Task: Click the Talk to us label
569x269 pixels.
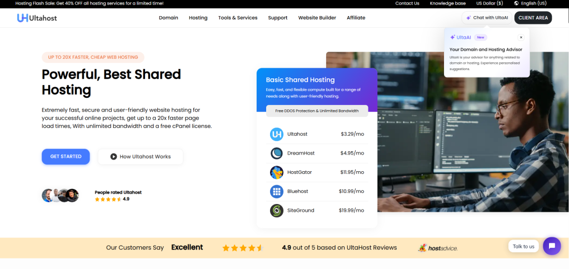Action: [523, 247]
